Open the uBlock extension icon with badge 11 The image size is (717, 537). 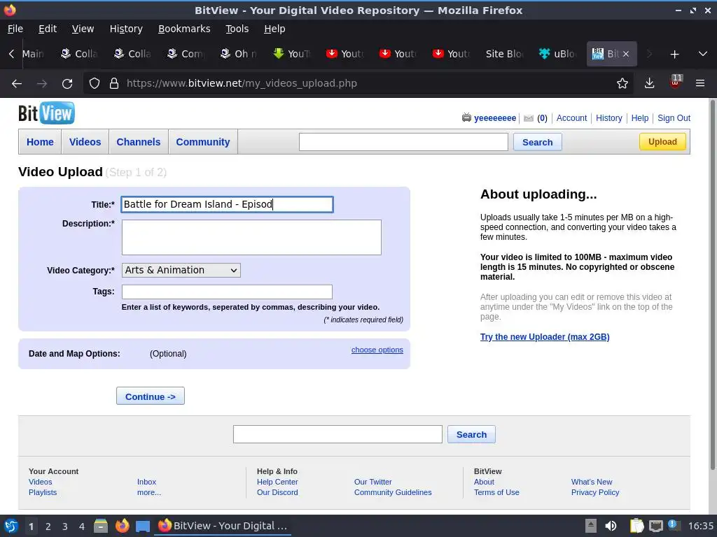pos(676,82)
